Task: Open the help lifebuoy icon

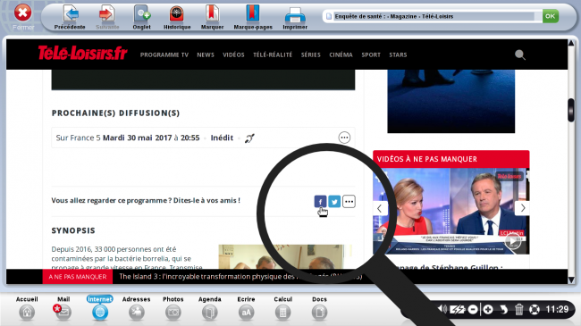Action: click(534, 309)
